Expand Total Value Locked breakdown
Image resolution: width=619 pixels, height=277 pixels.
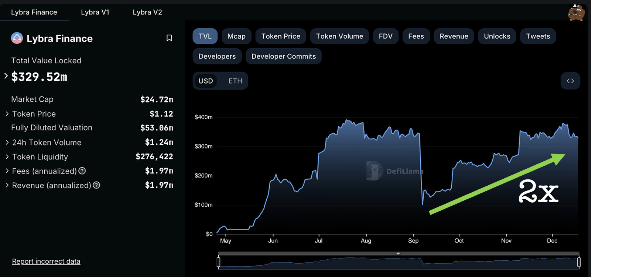pos(6,76)
